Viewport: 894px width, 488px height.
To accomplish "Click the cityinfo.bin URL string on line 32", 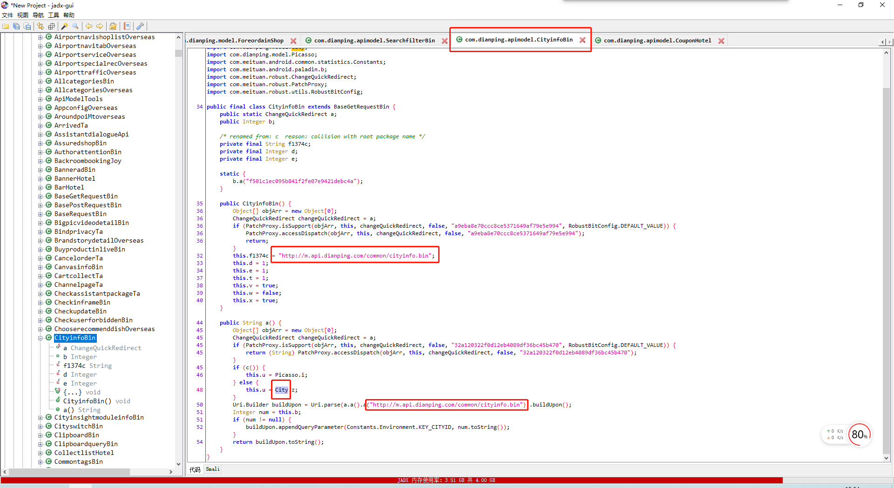I will tap(354, 256).
